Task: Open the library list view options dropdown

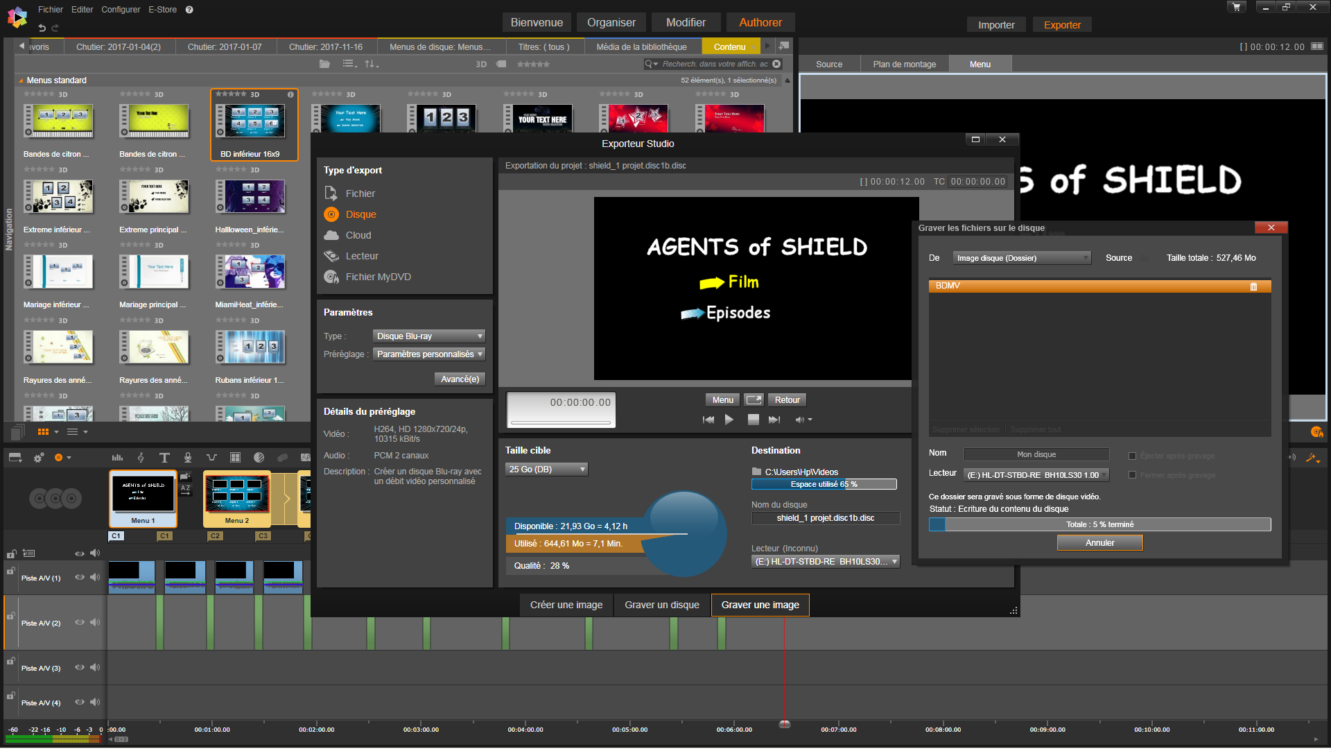Action: [350, 64]
